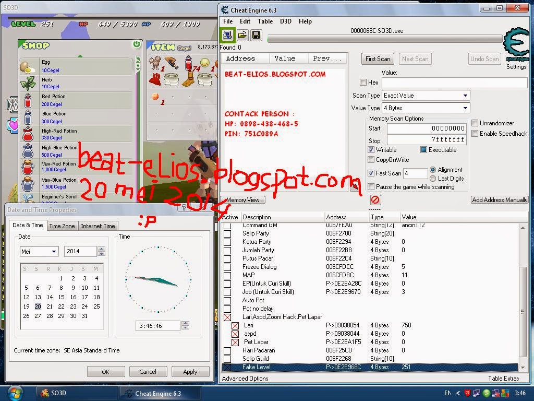Open Memory View
This screenshot has width=534, height=401.
click(x=243, y=200)
